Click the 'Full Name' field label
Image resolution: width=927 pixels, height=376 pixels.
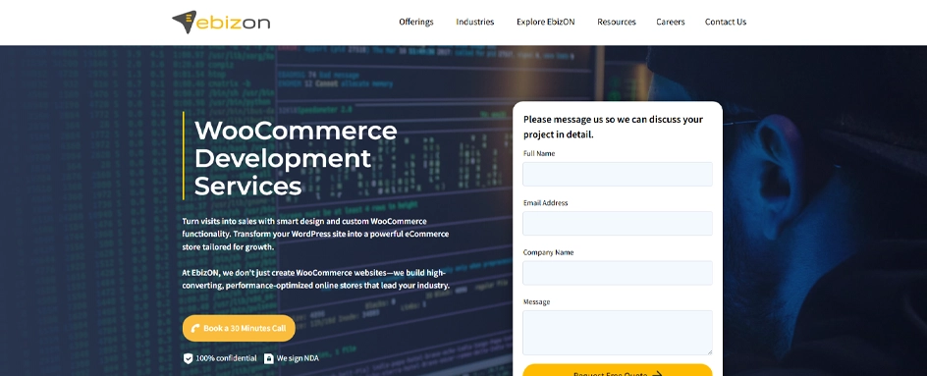(x=539, y=154)
